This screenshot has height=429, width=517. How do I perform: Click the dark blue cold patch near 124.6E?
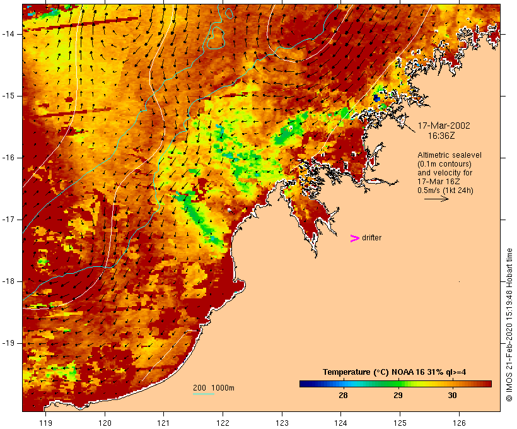(x=376, y=98)
